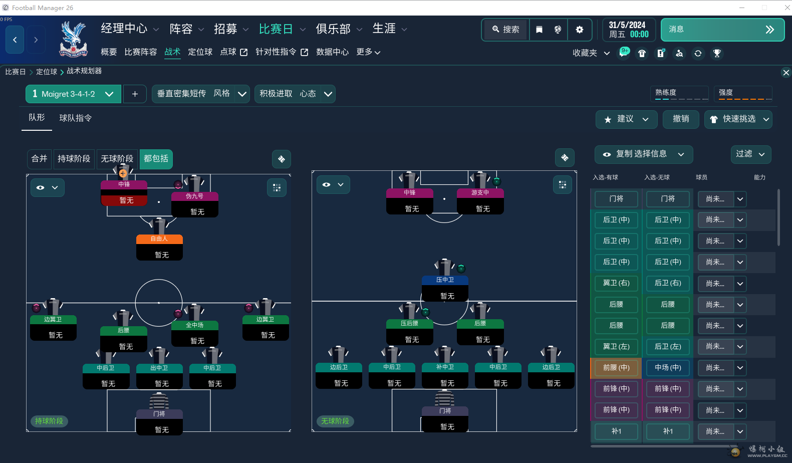Open the 定位球 set pieces menu item
The image size is (792, 463).
point(200,52)
